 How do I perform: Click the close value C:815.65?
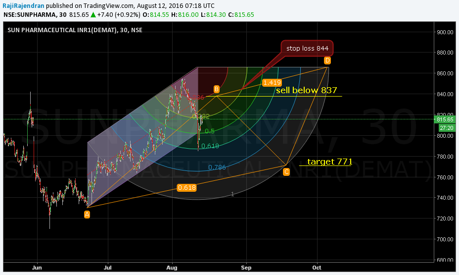click(241, 15)
